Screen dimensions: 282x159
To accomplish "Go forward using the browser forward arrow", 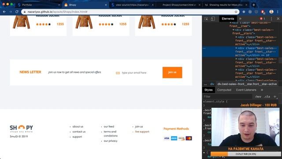I will point(11,12).
